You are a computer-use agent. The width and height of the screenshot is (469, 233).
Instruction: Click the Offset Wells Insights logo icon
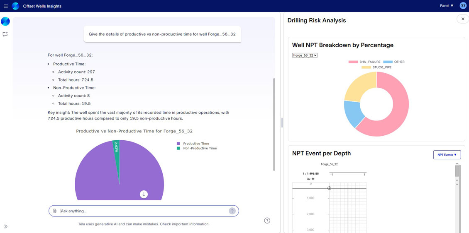point(15,6)
